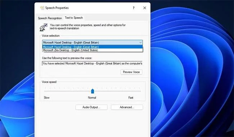Choose Microsoft Zira Desktop from the list
The width and height of the screenshot is (234, 137).
(x=93, y=50)
